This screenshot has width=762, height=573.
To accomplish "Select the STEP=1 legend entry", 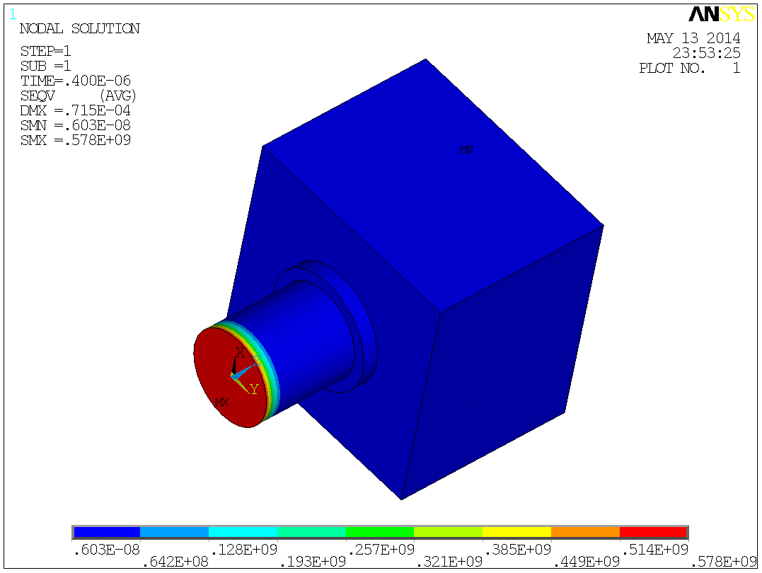I will click(46, 52).
